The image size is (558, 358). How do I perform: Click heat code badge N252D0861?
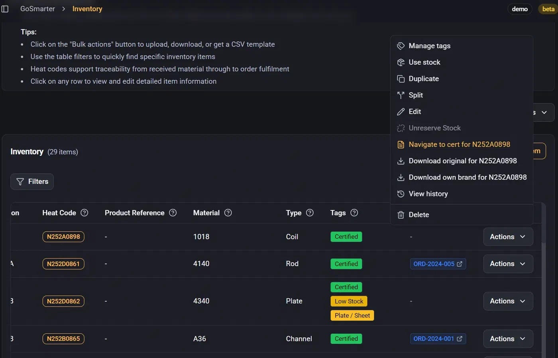[x=63, y=264]
